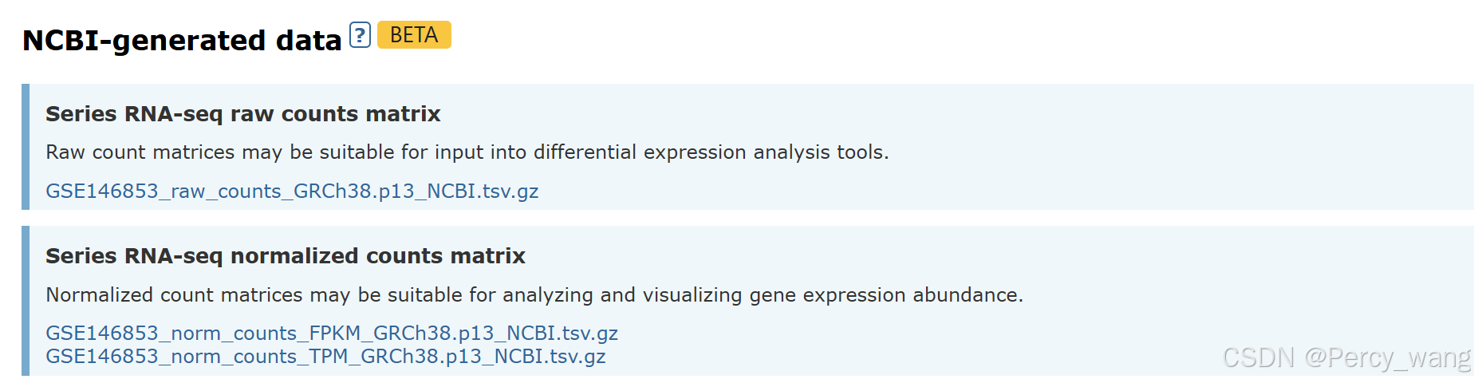Click the sentence starting "Normalized count matrices"
This screenshot has height=383, width=1474.
(x=534, y=295)
